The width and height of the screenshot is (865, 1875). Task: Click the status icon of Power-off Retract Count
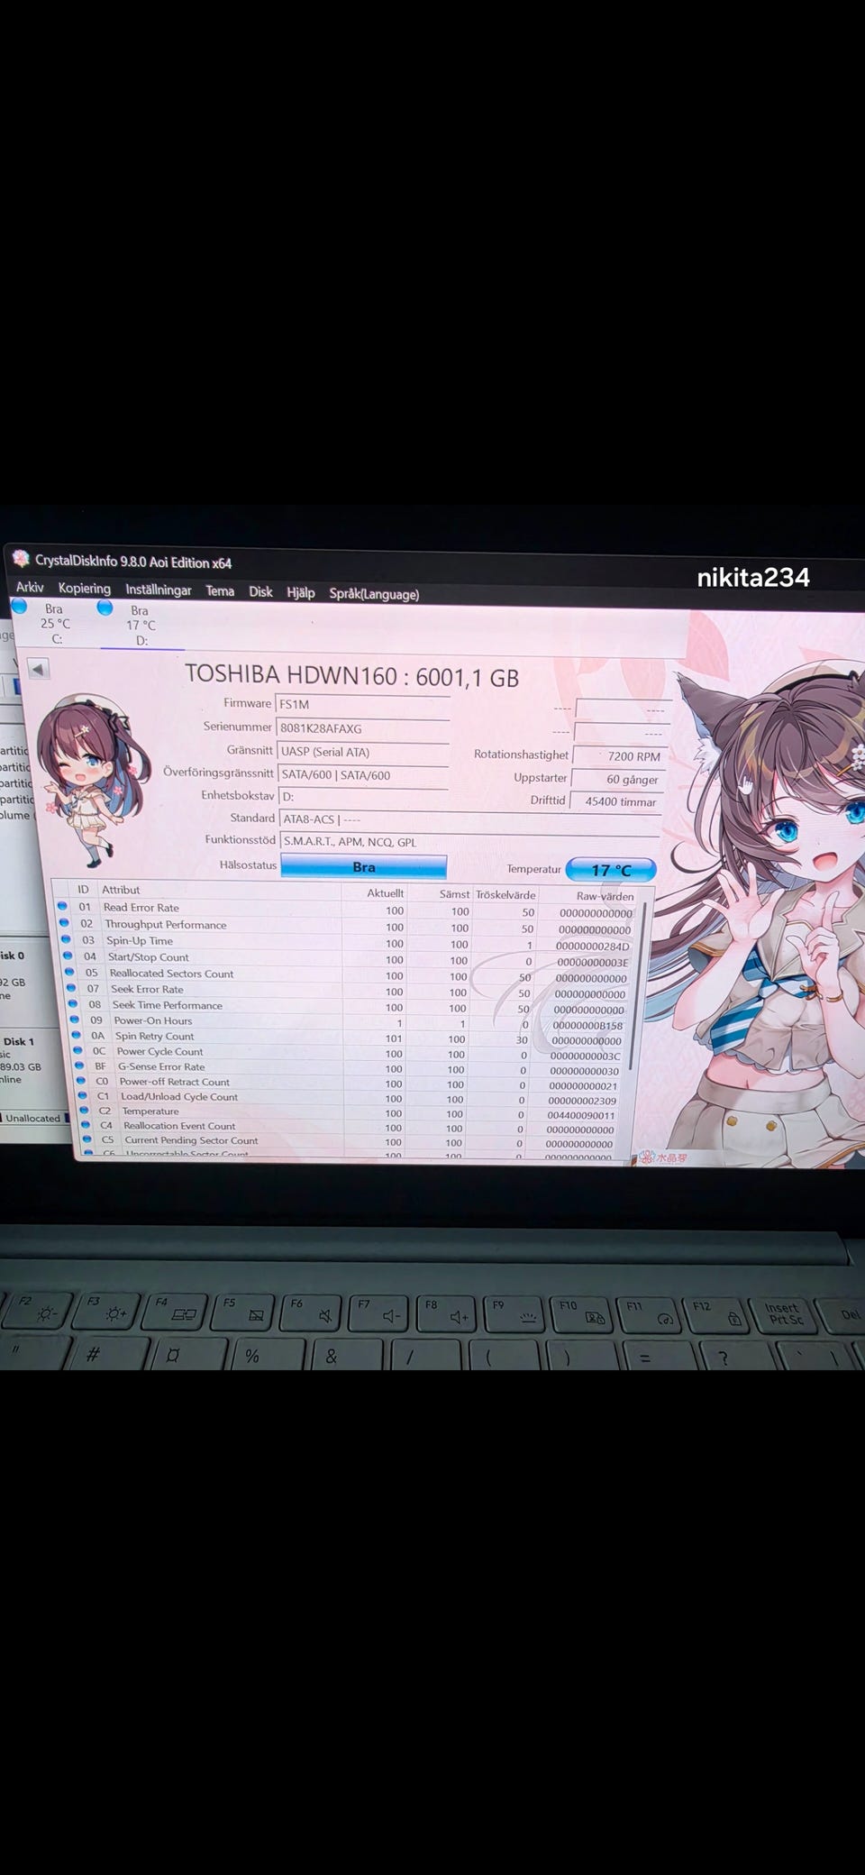point(81,1081)
